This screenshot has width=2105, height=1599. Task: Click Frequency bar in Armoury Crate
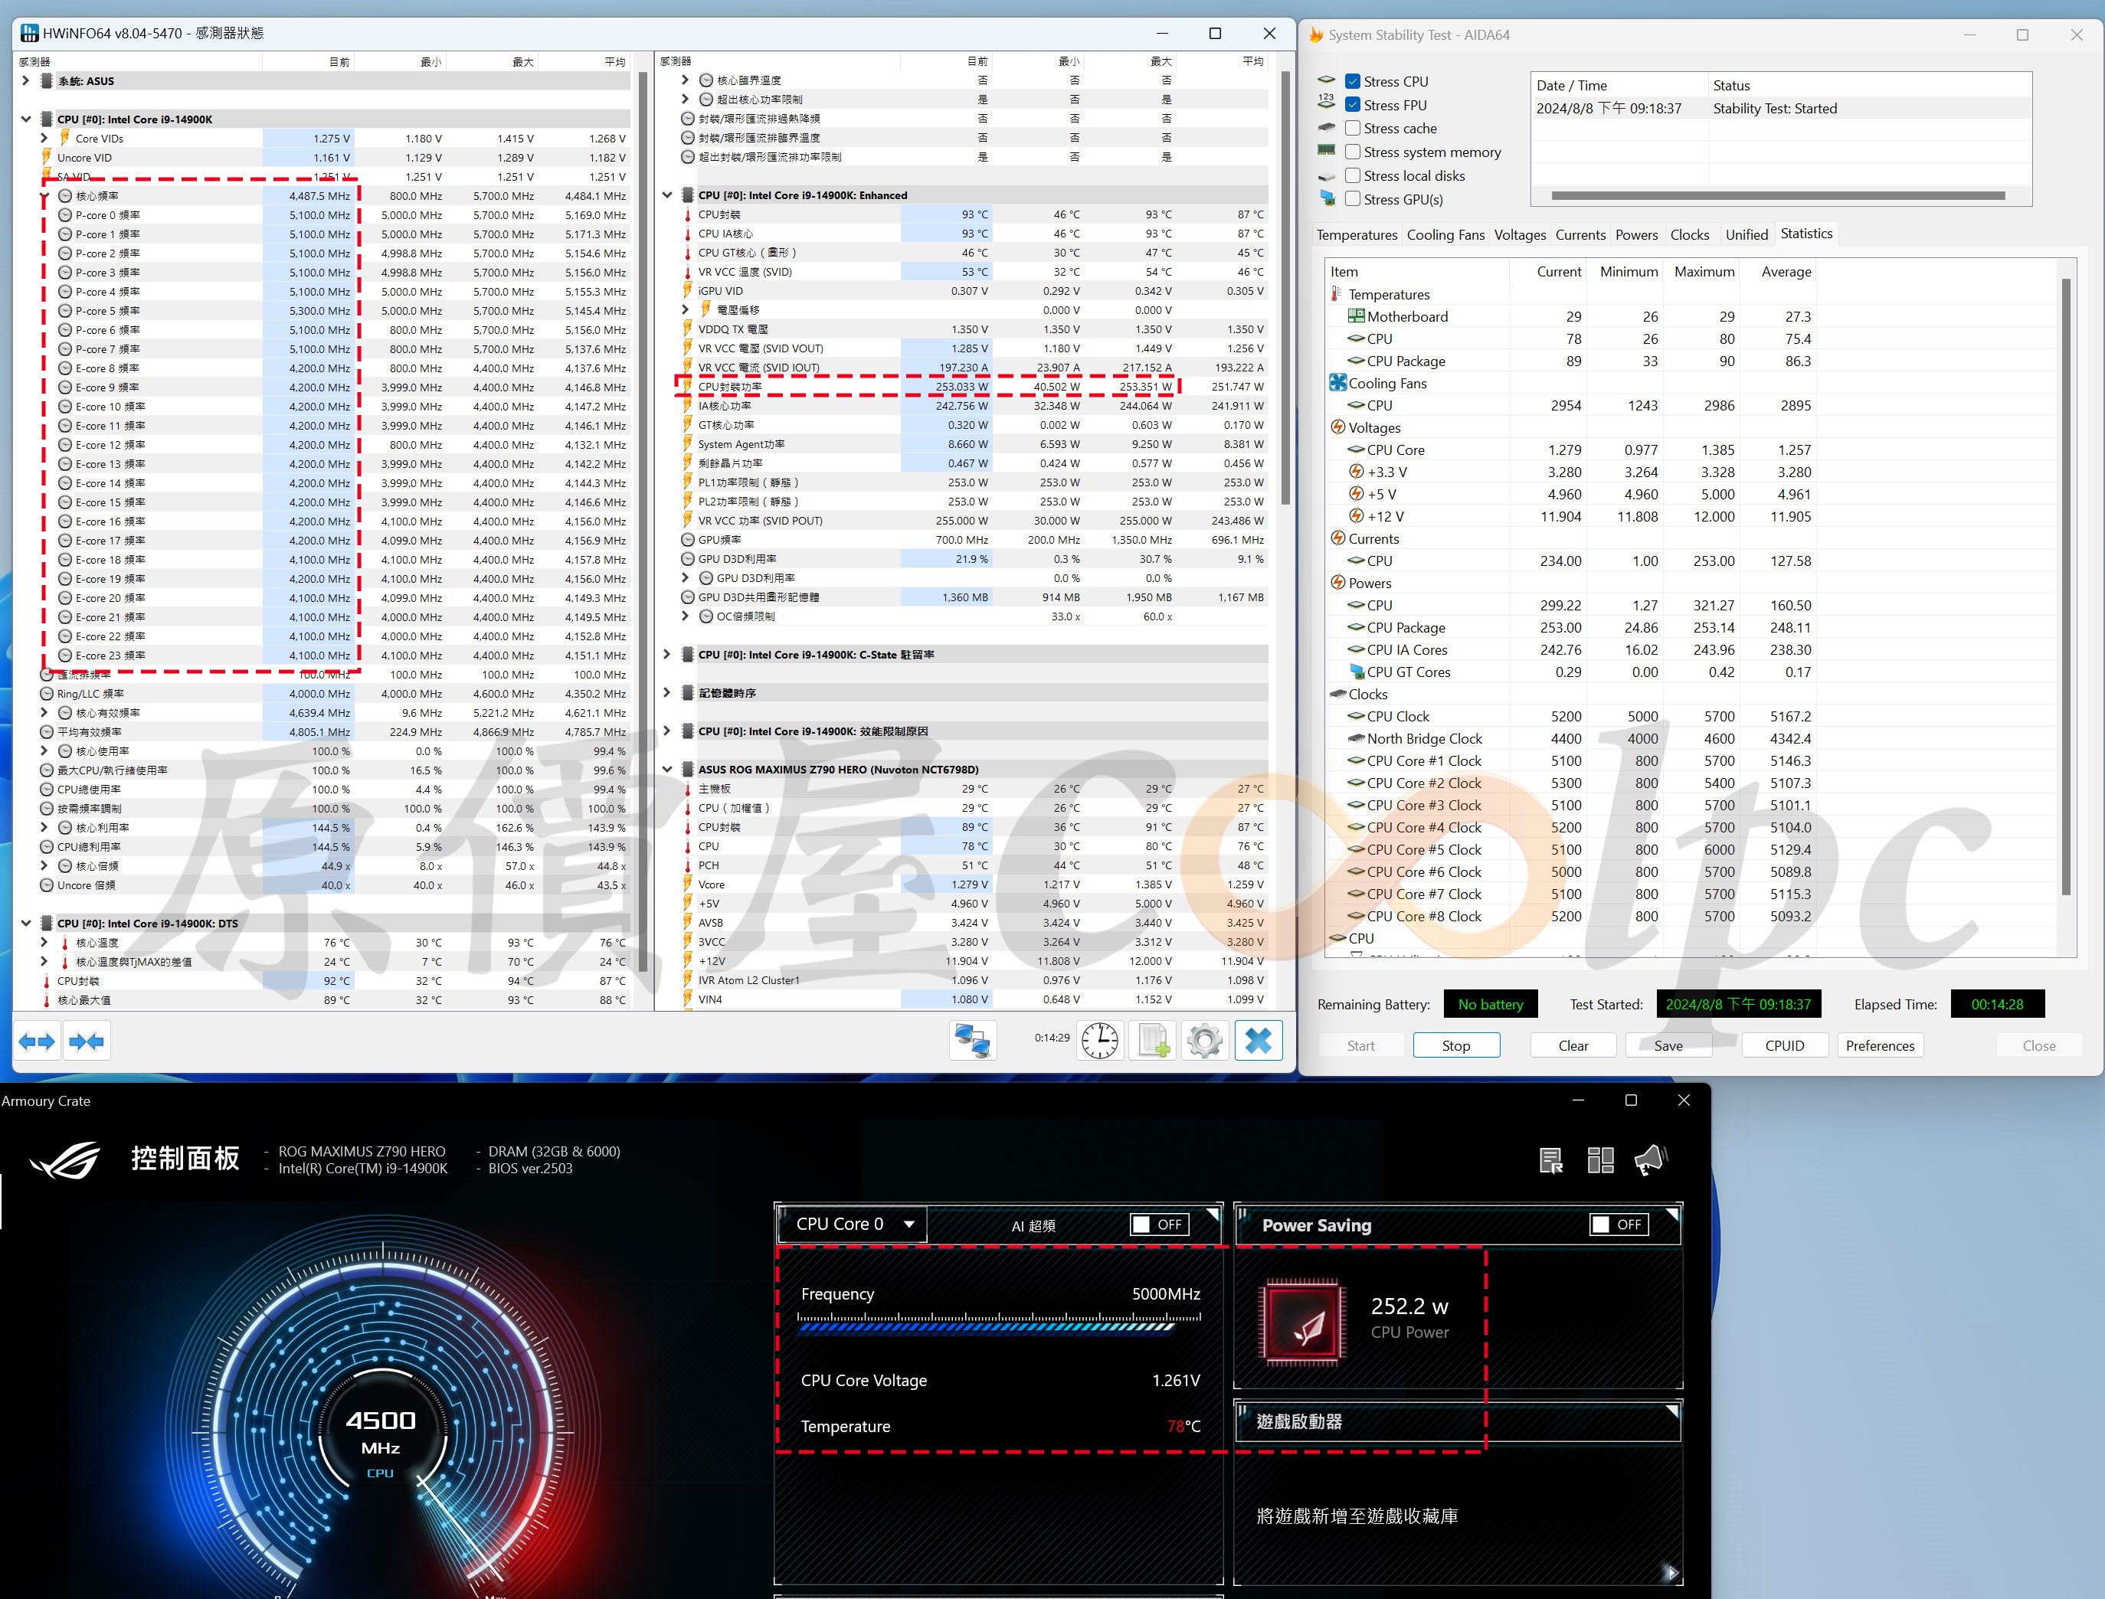(999, 1324)
